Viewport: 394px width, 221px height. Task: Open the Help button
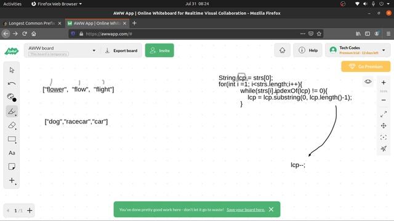(x=308, y=50)
